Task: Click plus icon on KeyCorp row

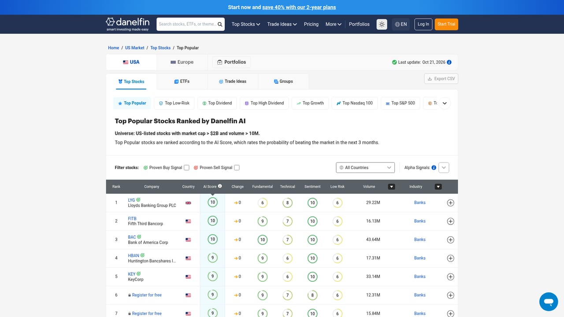Action: tap(450, 277)
